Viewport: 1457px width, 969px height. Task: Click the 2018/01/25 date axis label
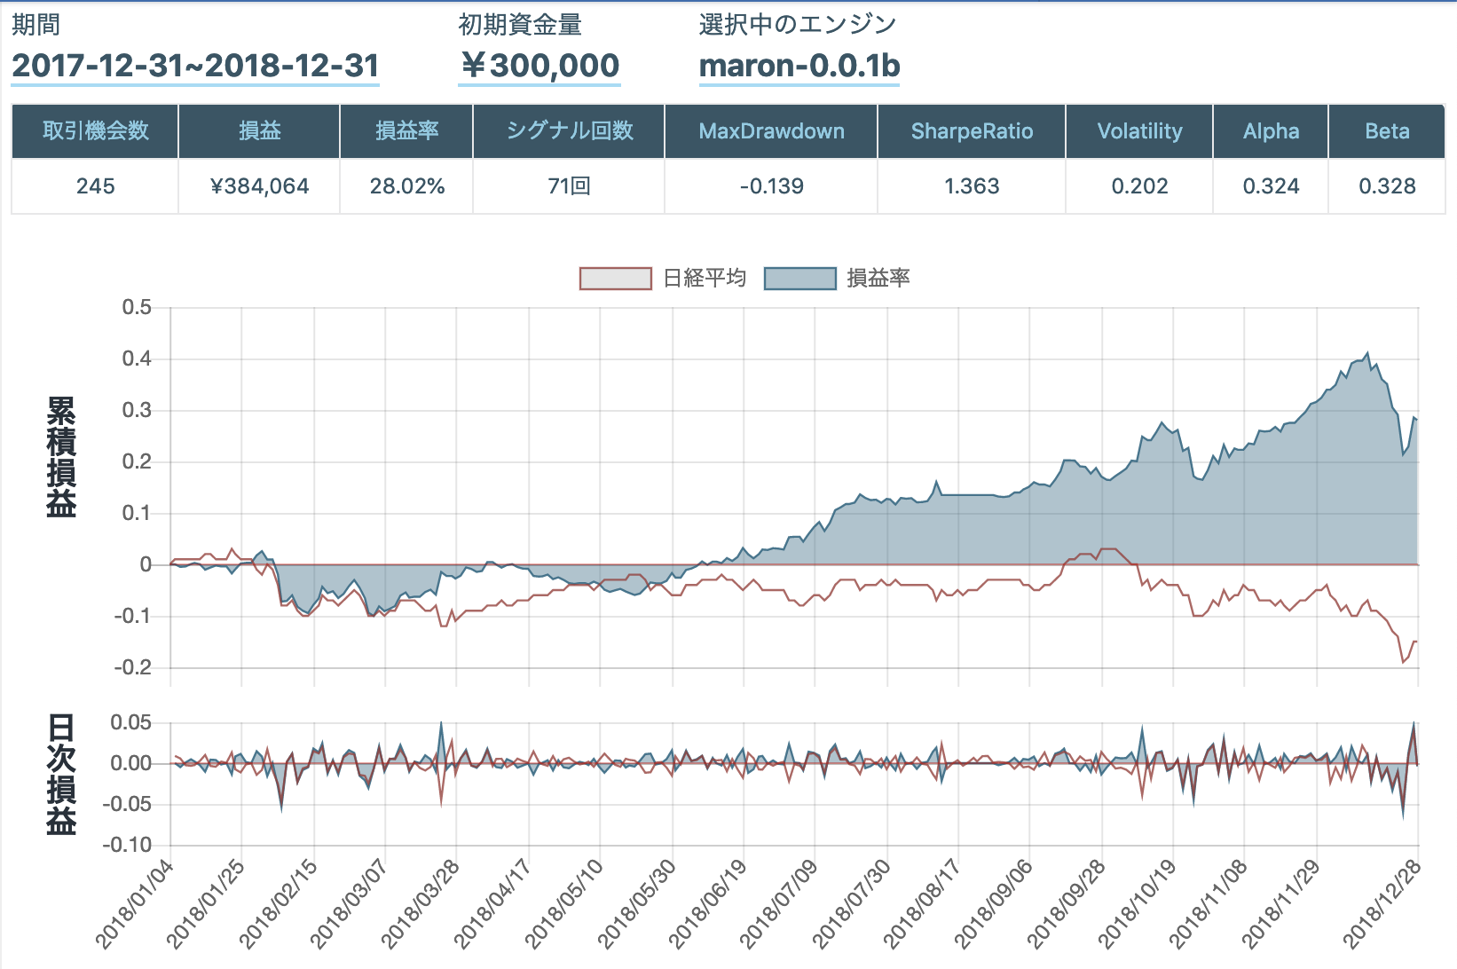coord(207,903)
